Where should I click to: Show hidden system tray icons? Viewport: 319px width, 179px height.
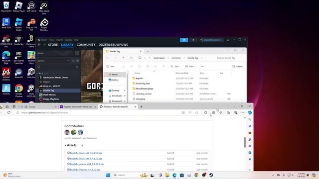pos(273,175)
